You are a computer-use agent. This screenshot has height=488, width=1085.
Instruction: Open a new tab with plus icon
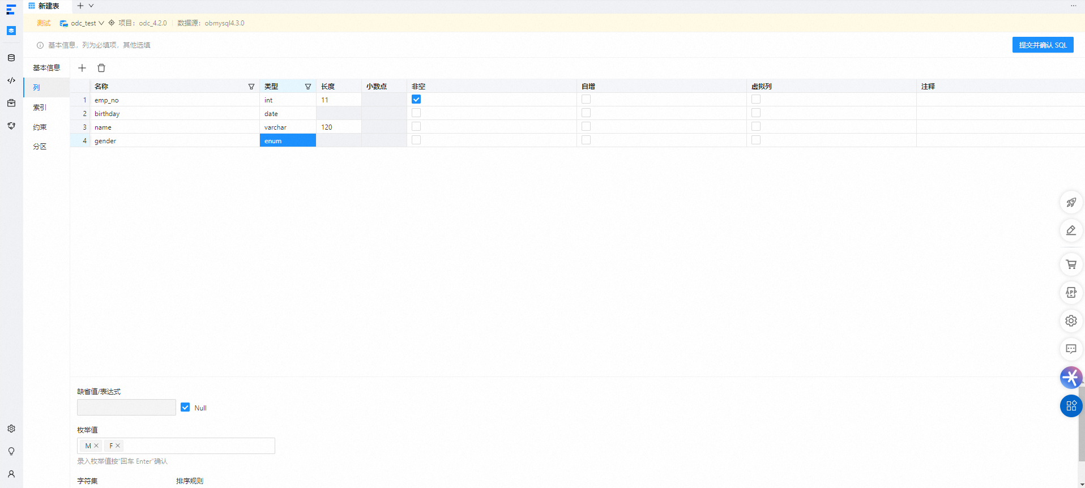[x=80, y=6]
